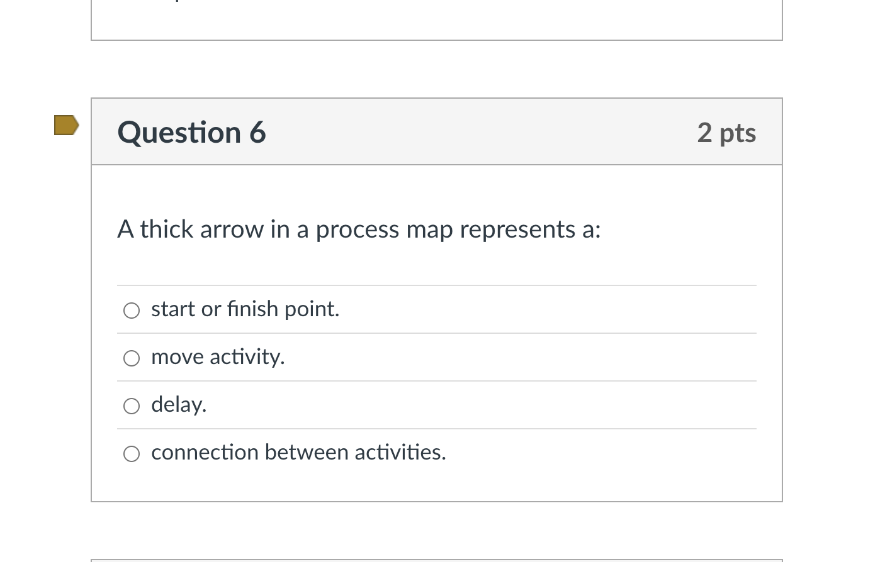Click the "delay." answer text
This screenshot has width=885, height=562.
click(178, 404)
